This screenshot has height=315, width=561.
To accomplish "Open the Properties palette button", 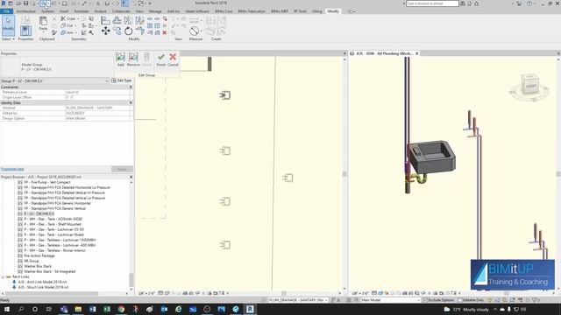I will (x=25, y=31).
